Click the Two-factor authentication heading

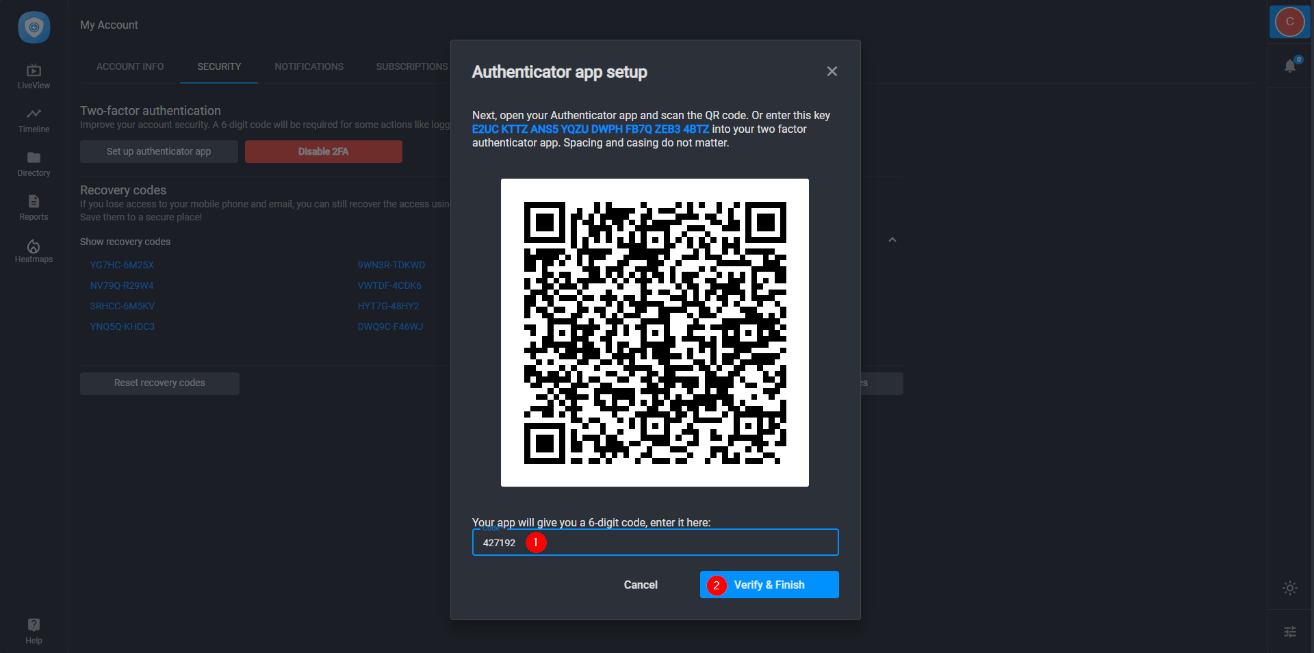click(x=151, y=110)
